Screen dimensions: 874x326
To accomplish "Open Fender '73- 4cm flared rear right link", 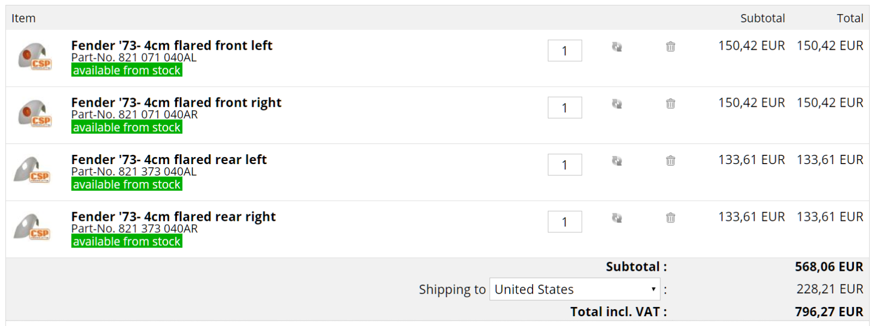I will click(173, 216).
